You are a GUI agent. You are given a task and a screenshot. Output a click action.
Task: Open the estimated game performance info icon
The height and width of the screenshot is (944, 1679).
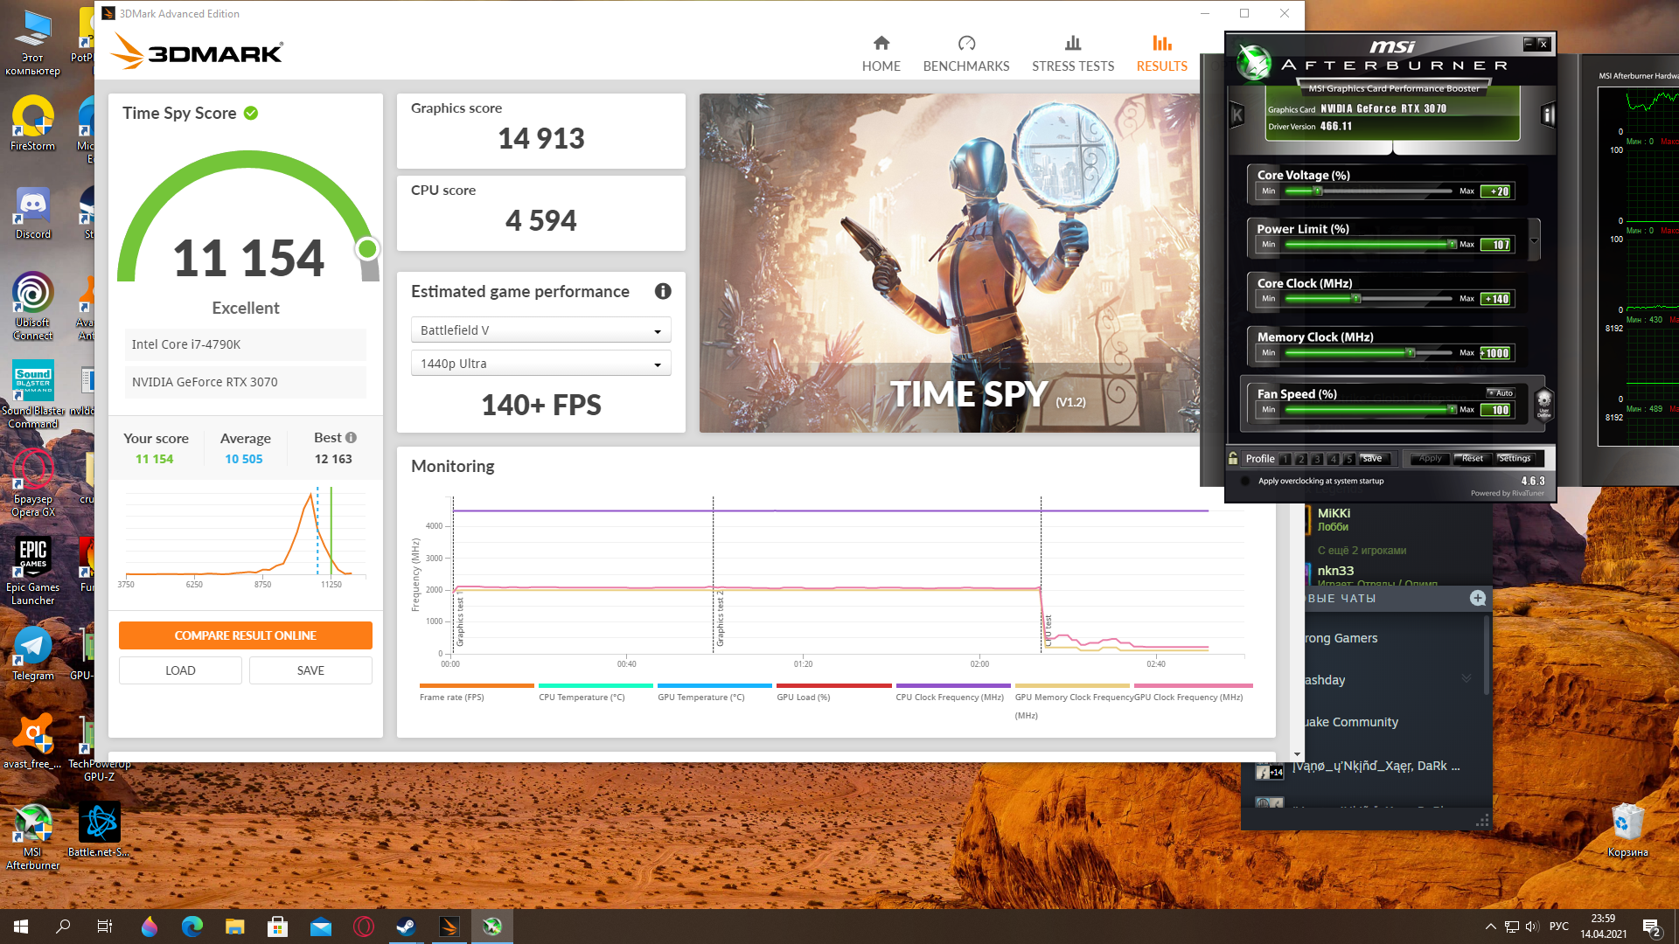[663, 291]
